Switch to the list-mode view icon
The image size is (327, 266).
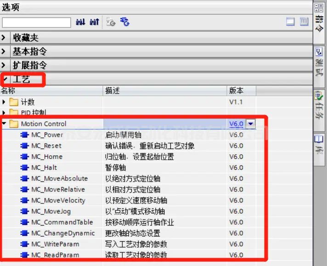[x=304, y=22]
